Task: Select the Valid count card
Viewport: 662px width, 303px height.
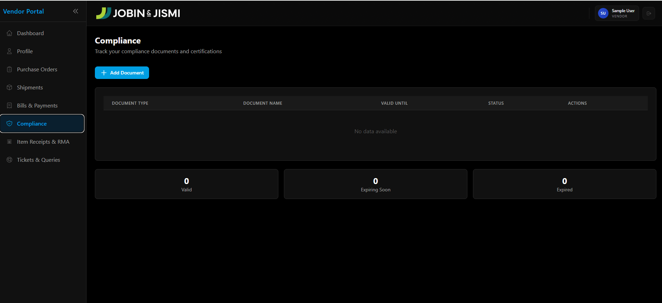Action: pos(187,184)
